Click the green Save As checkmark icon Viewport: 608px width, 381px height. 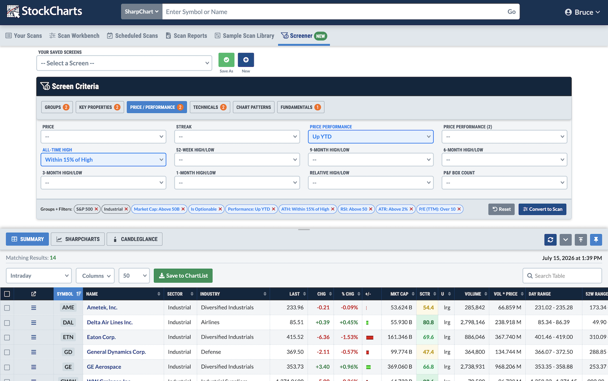(226, 60)
